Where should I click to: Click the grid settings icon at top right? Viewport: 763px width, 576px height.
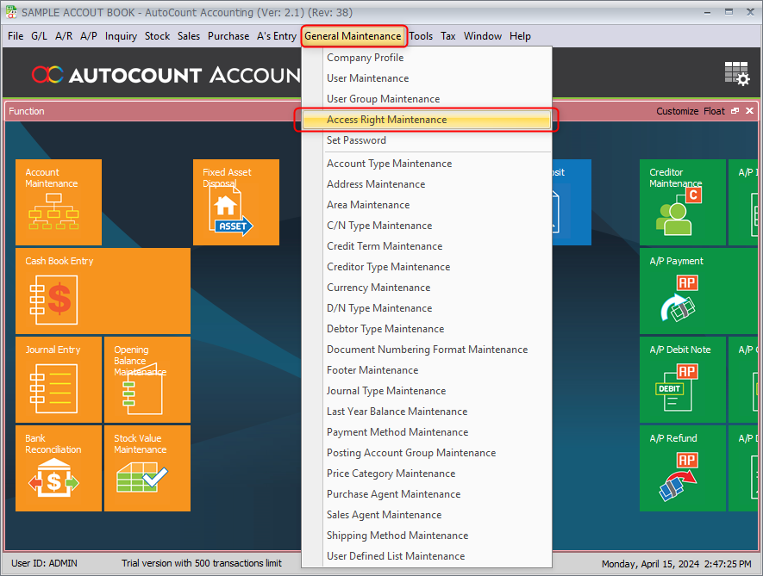pos(737,74)
